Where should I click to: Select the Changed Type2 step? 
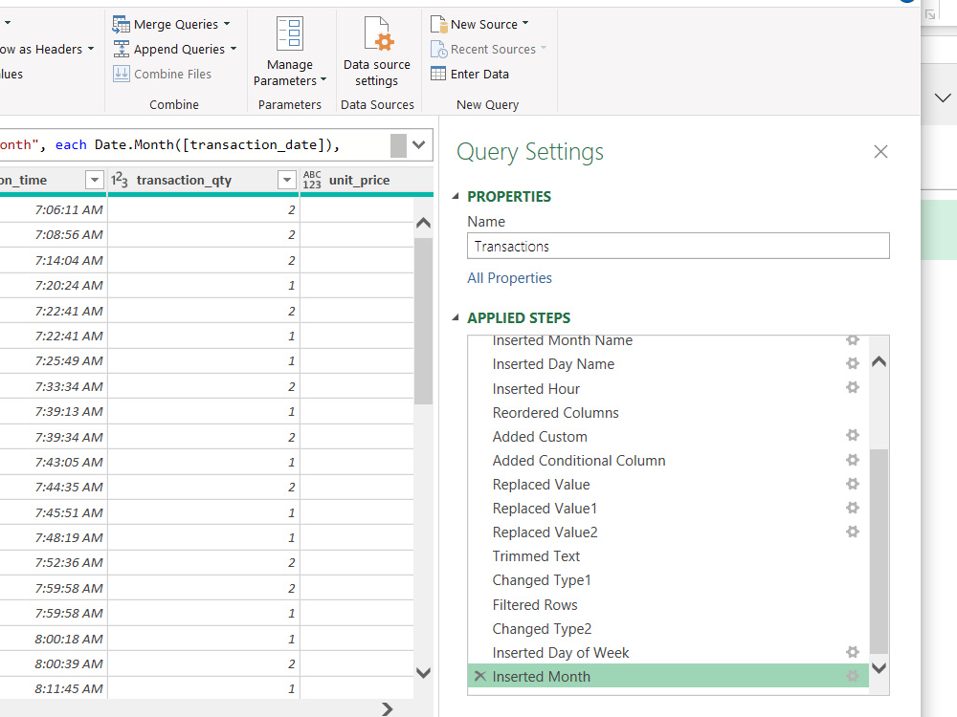(542, 629)
